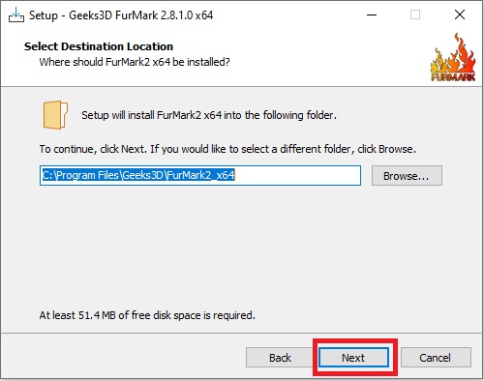Image resolution: width=484 pixels, height=381 pixels.
Task: Click the FurMark flame logo
Action: point(453,57)
